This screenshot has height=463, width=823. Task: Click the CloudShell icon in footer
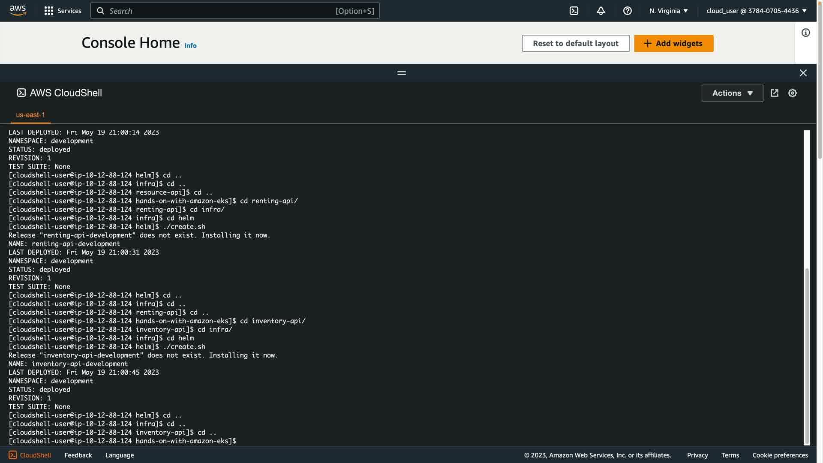click(13, 455)
